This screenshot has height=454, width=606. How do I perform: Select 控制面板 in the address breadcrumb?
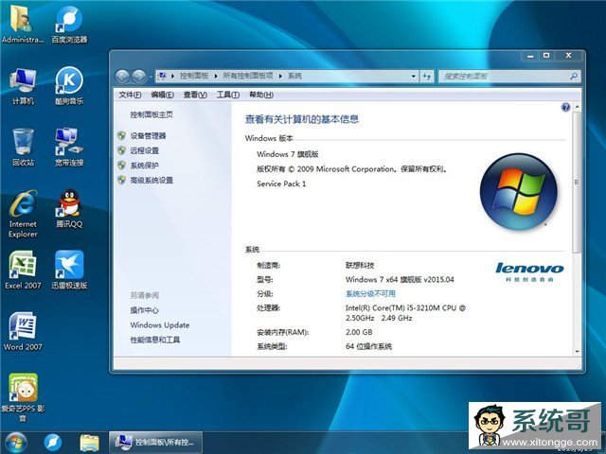pyautogui.click(x=194, y=76)
